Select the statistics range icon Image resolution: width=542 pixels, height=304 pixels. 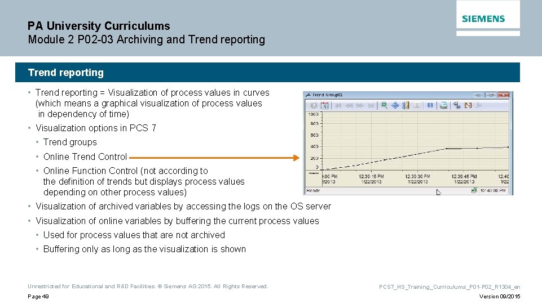tap(468, 106)
